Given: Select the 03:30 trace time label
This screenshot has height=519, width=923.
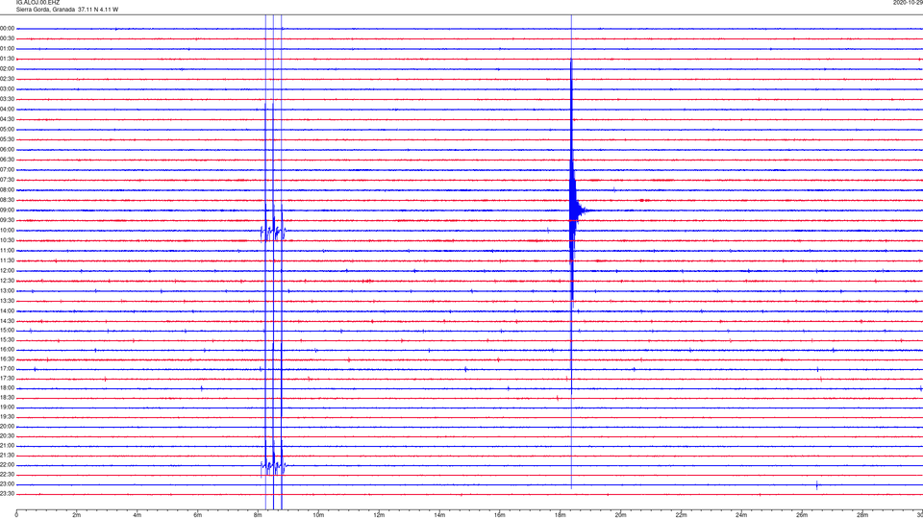Looking at the screenshot, I should [8, 99].
